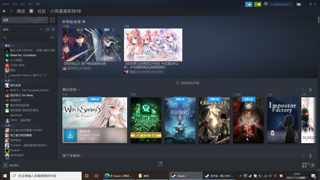This screenshot has width=320, height=180.
Task: Open the police officer news thumbnail
Action: 92,45
